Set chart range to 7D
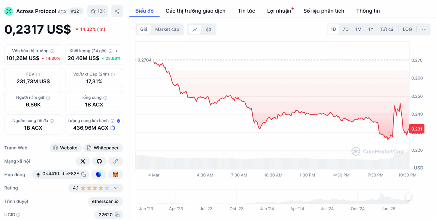 (x=345, y=29)
